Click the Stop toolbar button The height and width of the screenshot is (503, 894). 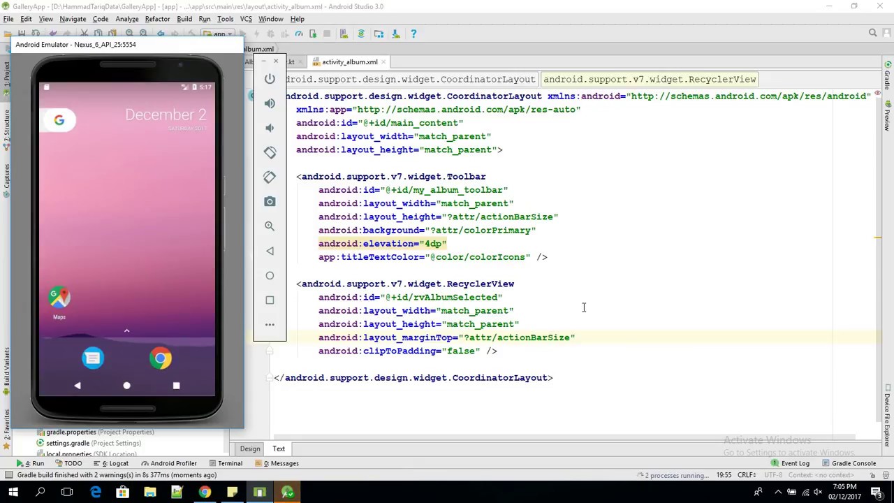(x=327, y=34)
